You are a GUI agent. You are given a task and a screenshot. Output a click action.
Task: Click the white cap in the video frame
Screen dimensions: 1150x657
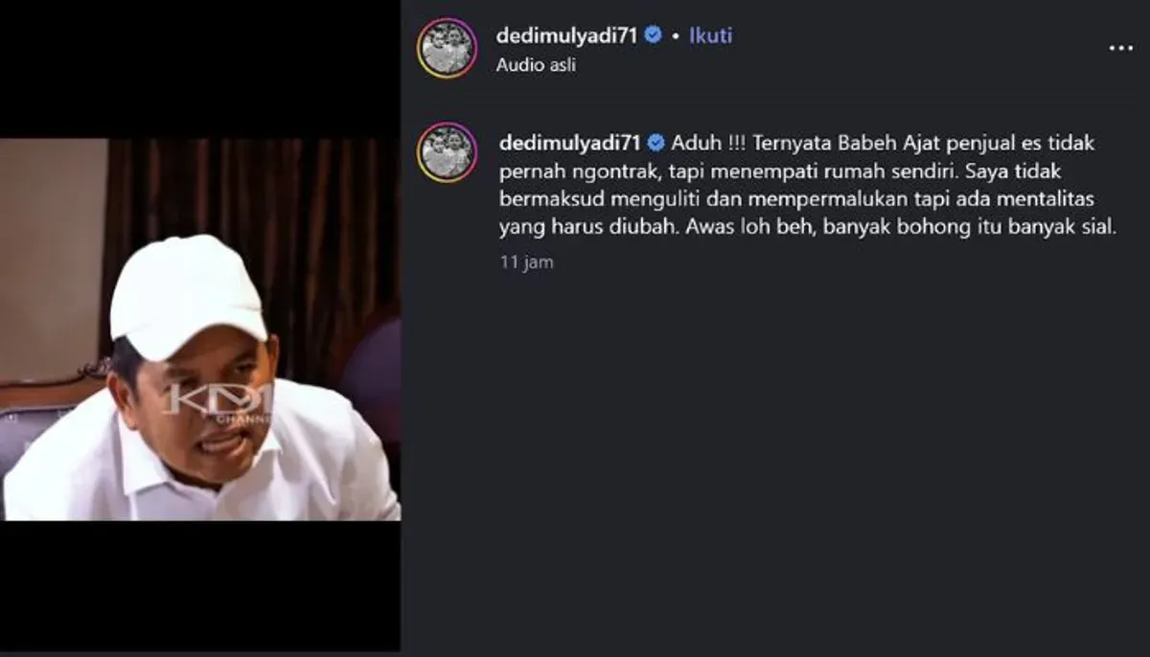187,295
